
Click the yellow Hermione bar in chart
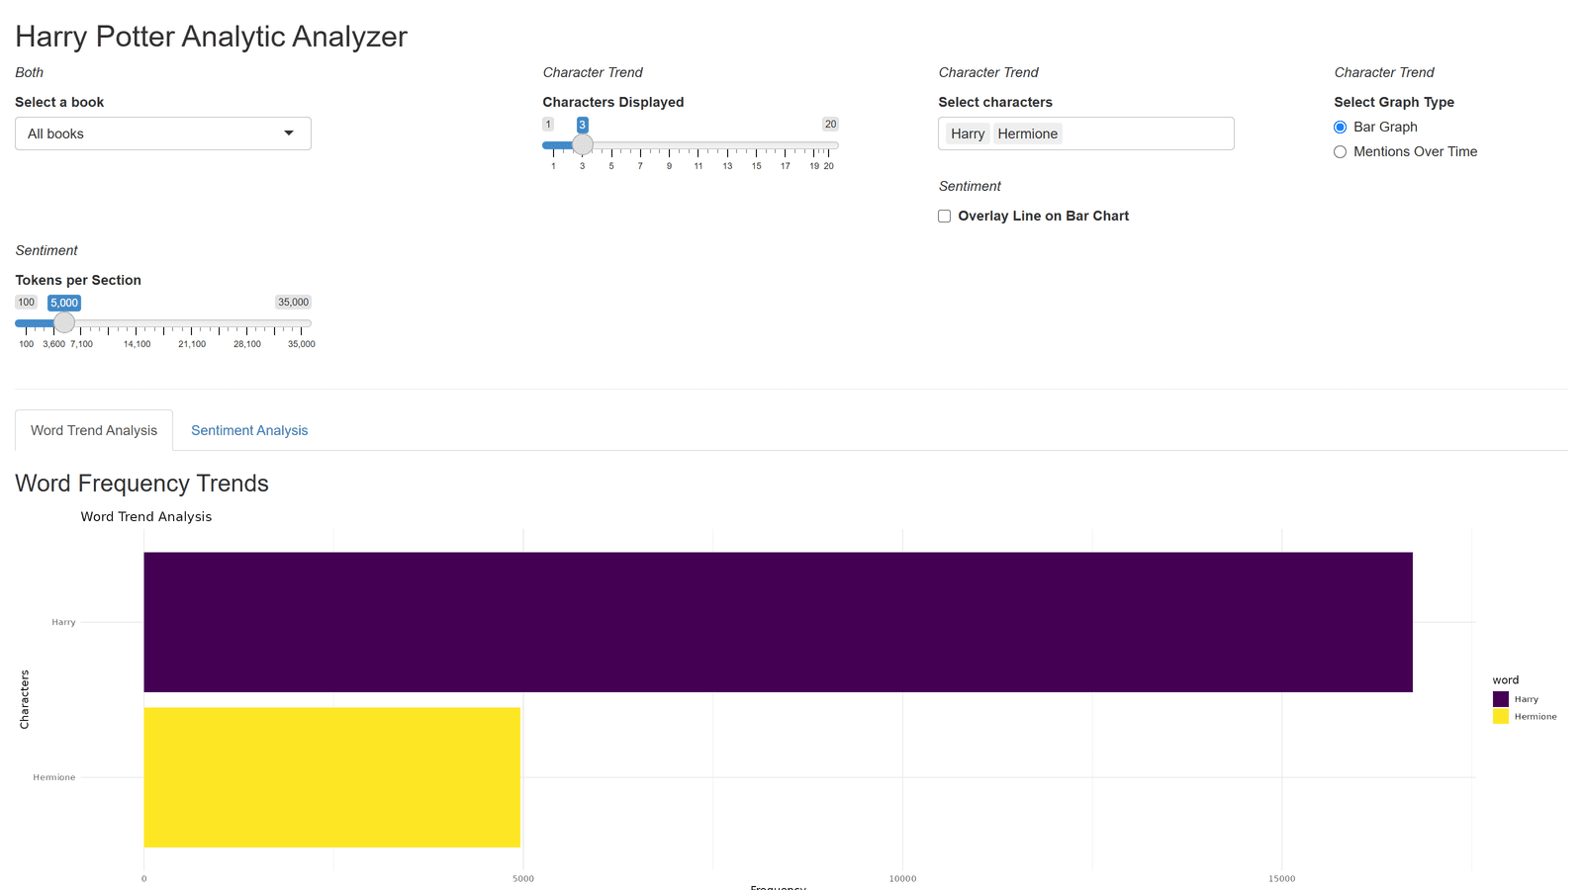click(332, 777)
